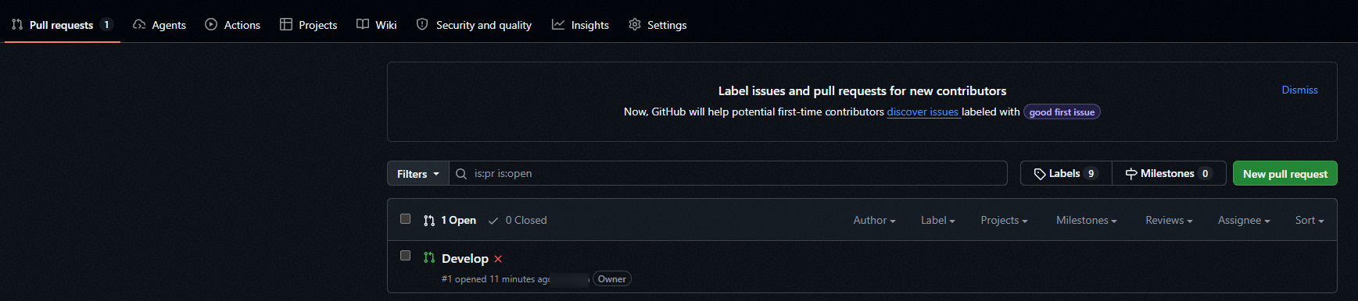
Task: Select the Develop pull request checkbox
Action: click(x=405, y=256)
